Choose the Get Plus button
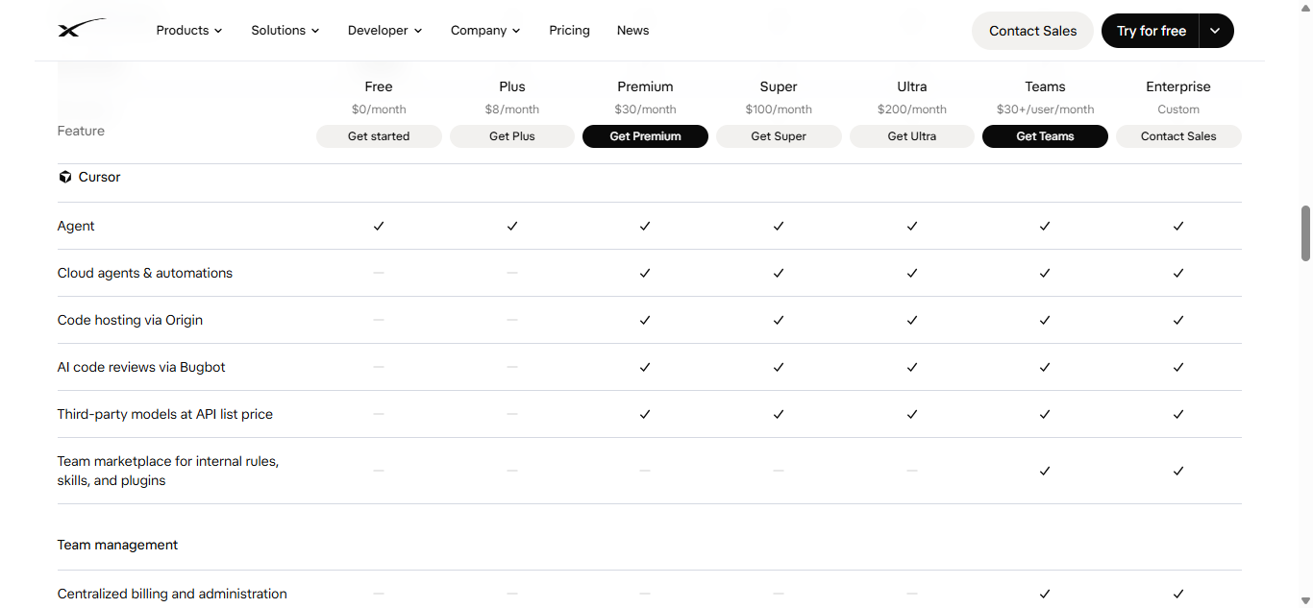Viewport: 1313px width, 608px height. (512, 136)
